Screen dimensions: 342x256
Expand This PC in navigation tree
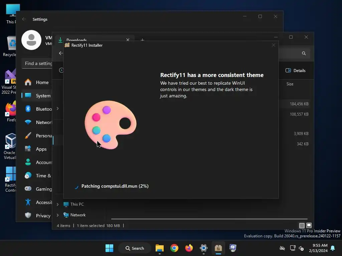pos(57,204)
